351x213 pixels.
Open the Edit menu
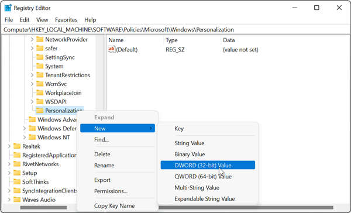tap(25, 20)
